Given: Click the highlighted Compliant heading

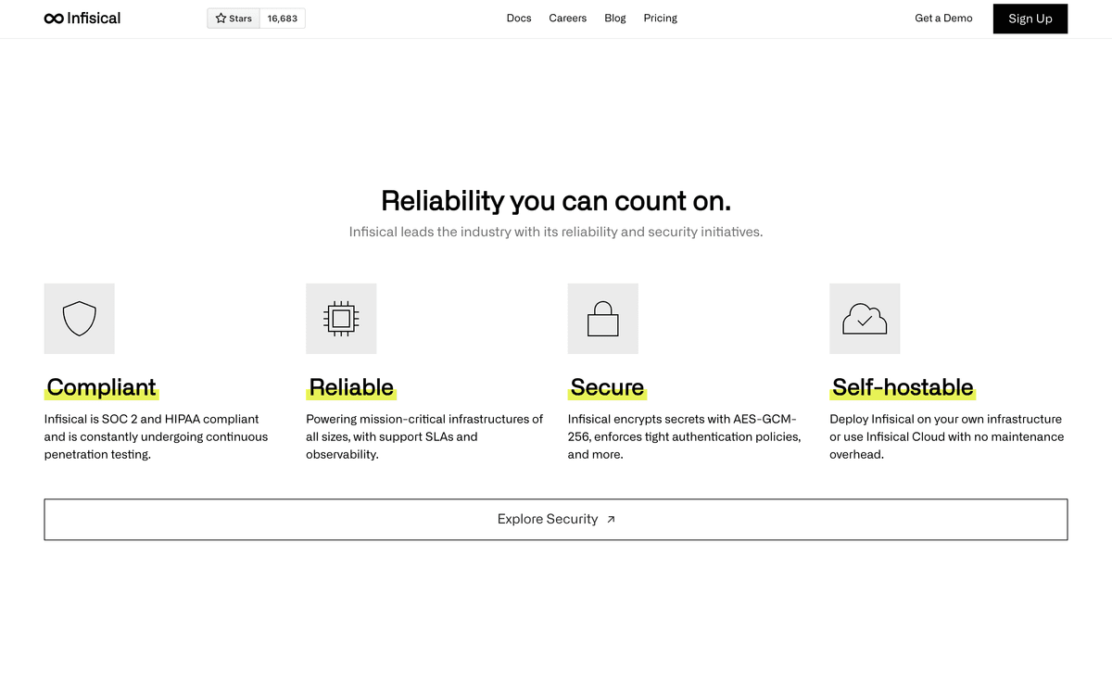Looking at the screenshot, I should [101, 387].
